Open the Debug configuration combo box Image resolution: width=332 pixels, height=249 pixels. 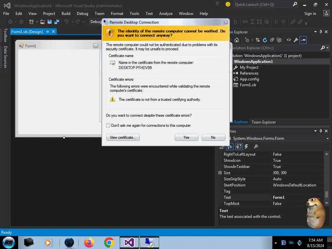pos(96,22)
